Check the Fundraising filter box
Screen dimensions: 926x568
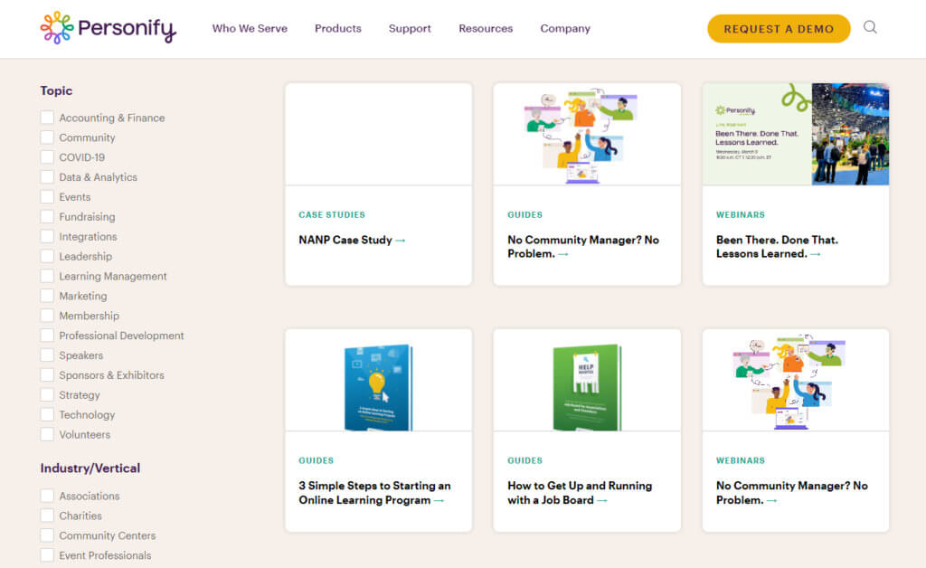(x=47, y=217)
